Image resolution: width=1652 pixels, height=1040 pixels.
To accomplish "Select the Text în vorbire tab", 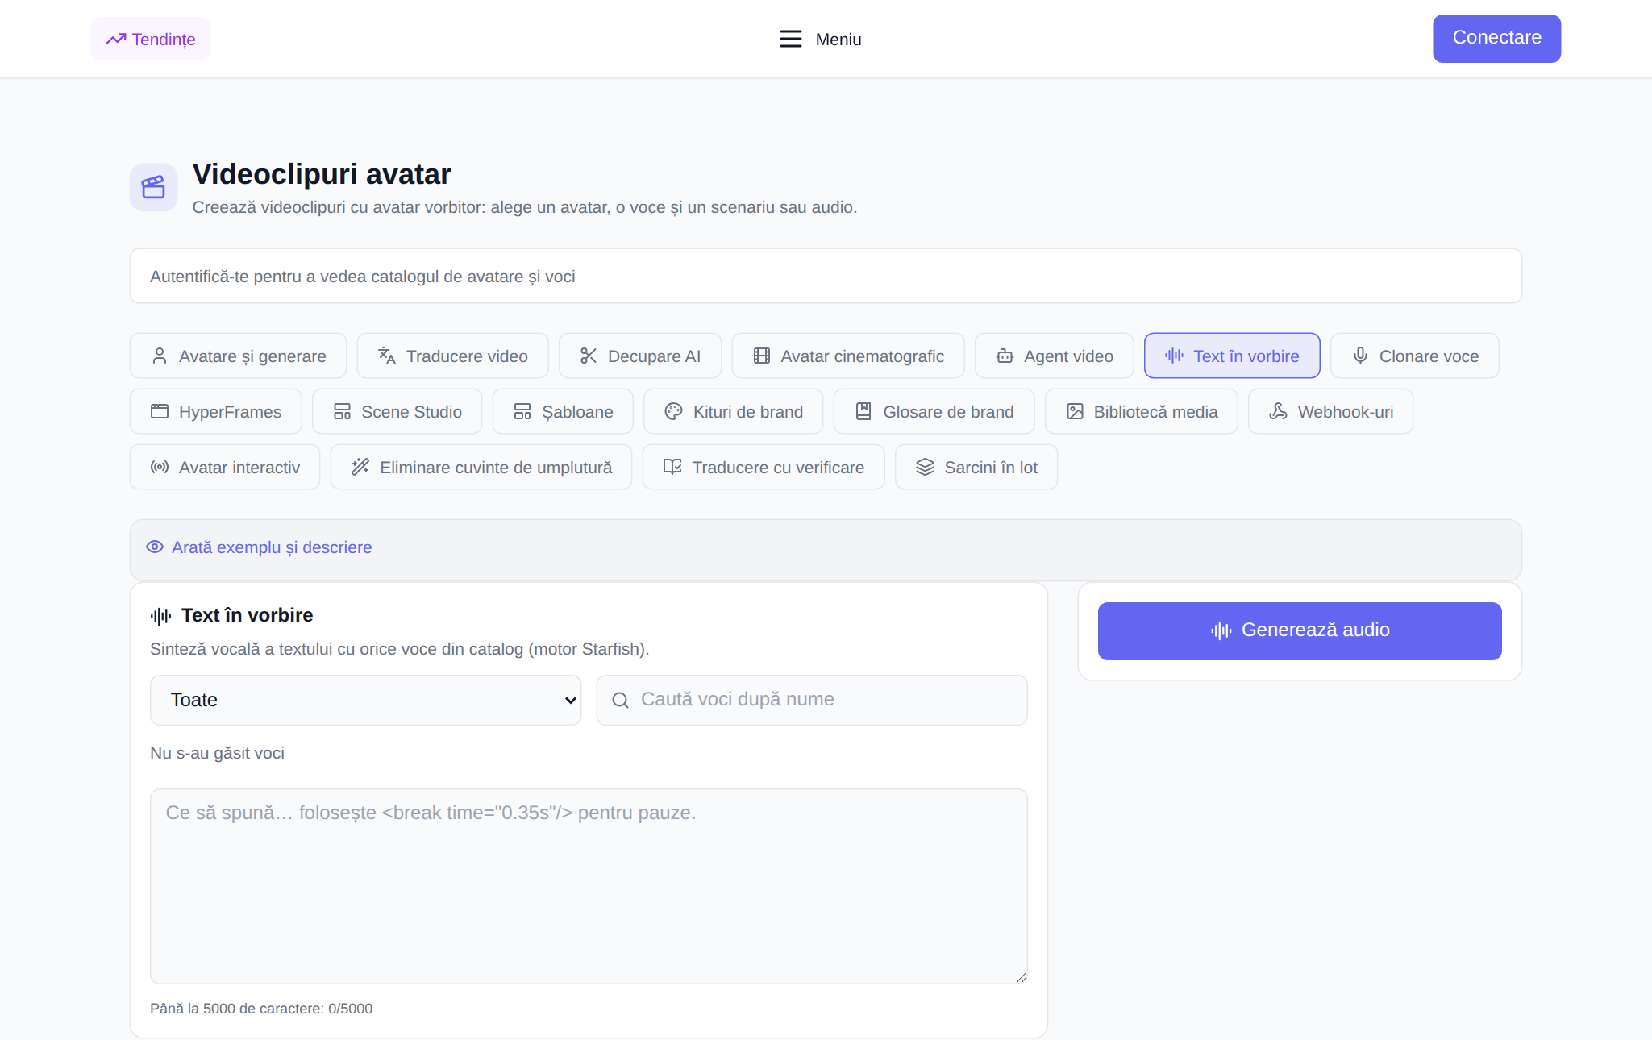I will point(1232,356).
